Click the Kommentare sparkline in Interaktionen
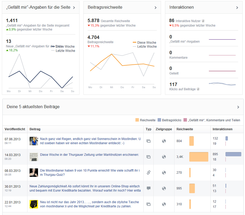Screen dimensions: 245x215 (x=222, y=55)
